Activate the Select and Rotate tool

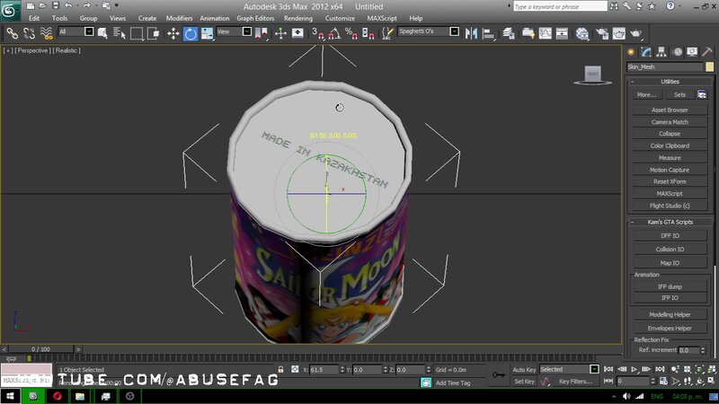pos(191,33)
